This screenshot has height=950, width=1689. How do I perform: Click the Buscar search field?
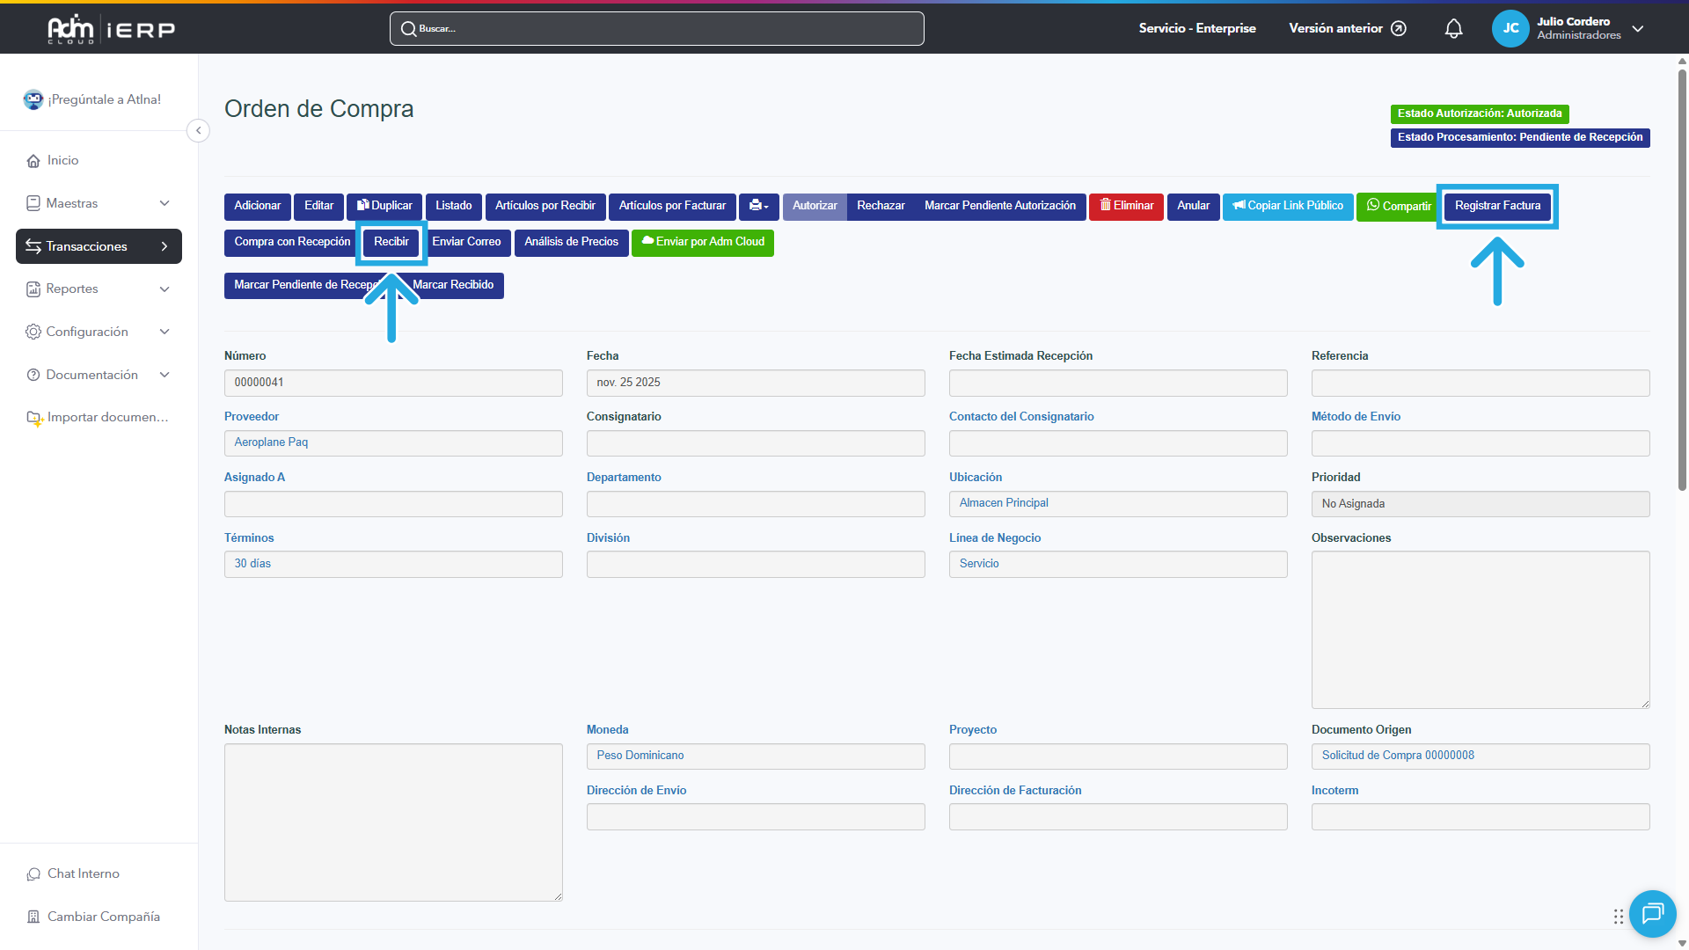coord(656,29)
